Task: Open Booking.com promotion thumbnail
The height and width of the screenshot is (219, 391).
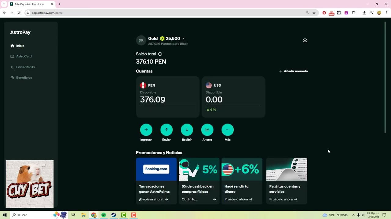Action: (156, 169)
